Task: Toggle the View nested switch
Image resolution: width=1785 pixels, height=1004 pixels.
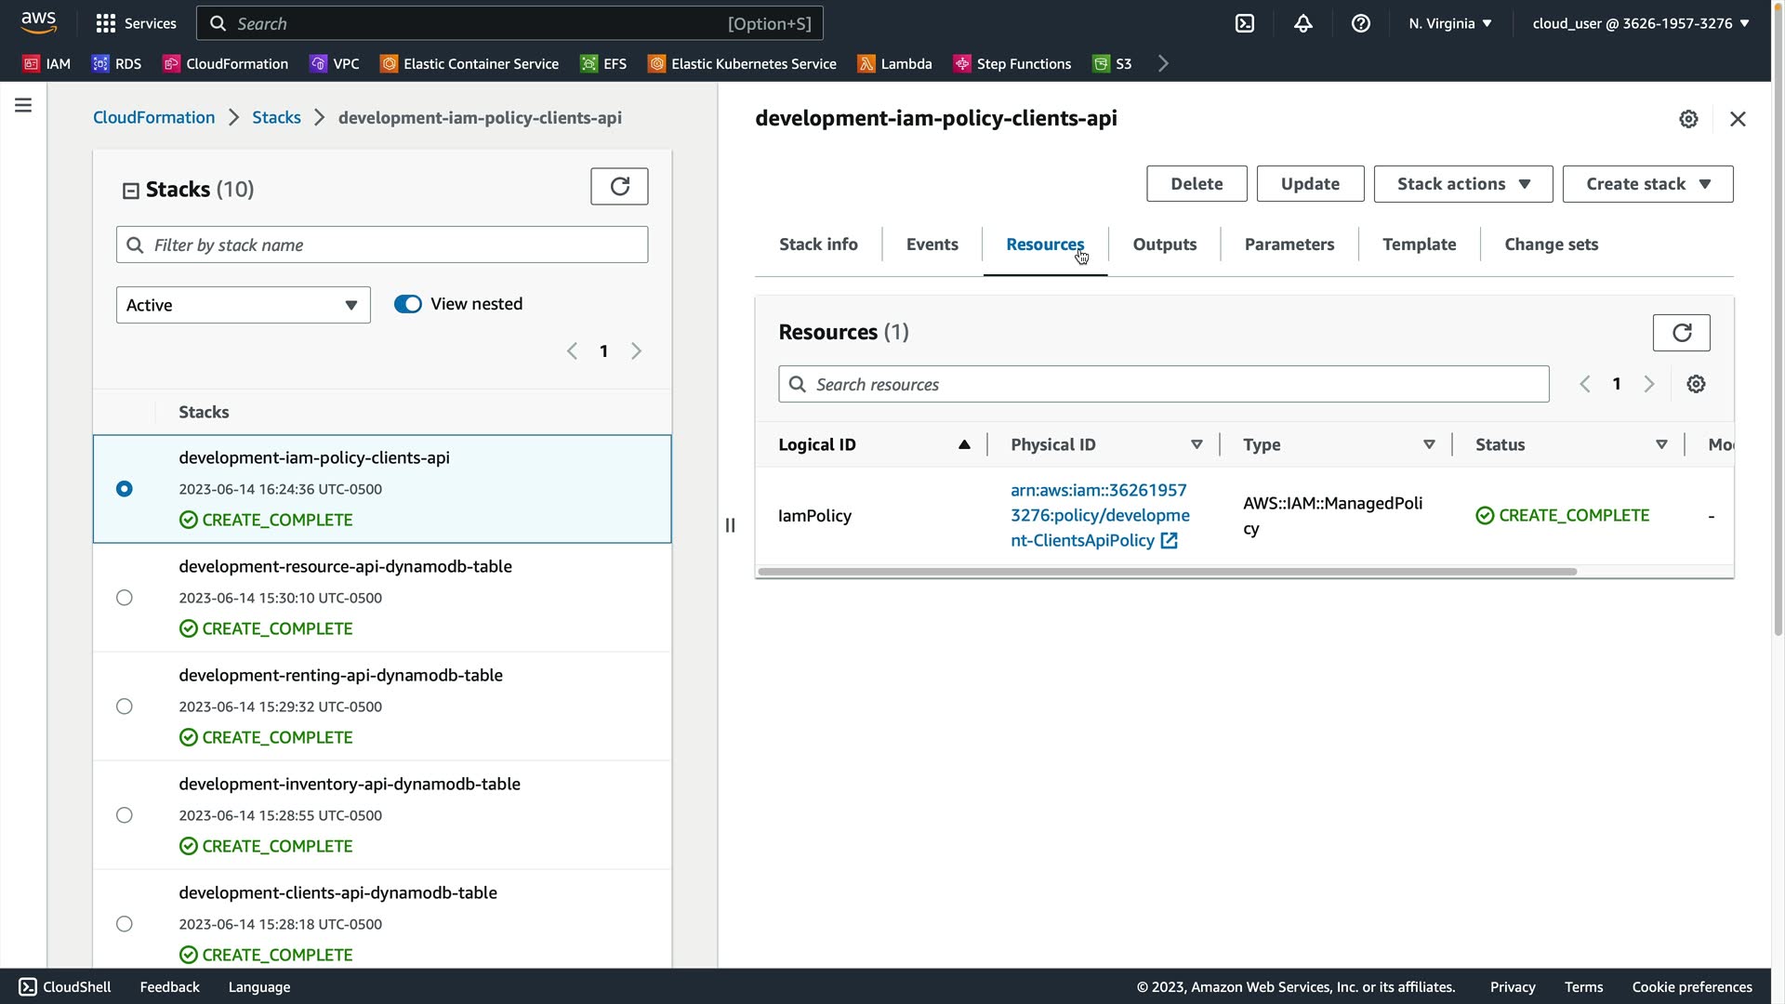Action: (x=408, y=304)
